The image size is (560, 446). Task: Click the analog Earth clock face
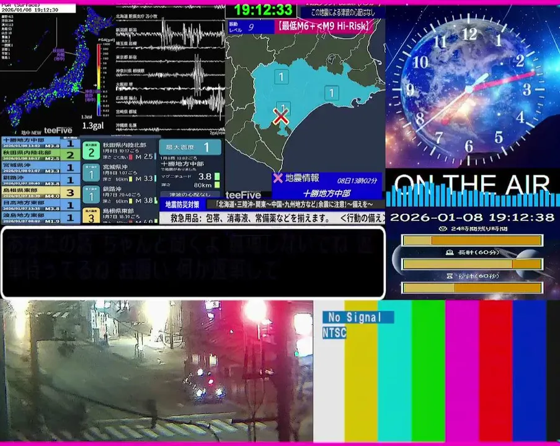[x=469, y=89]
